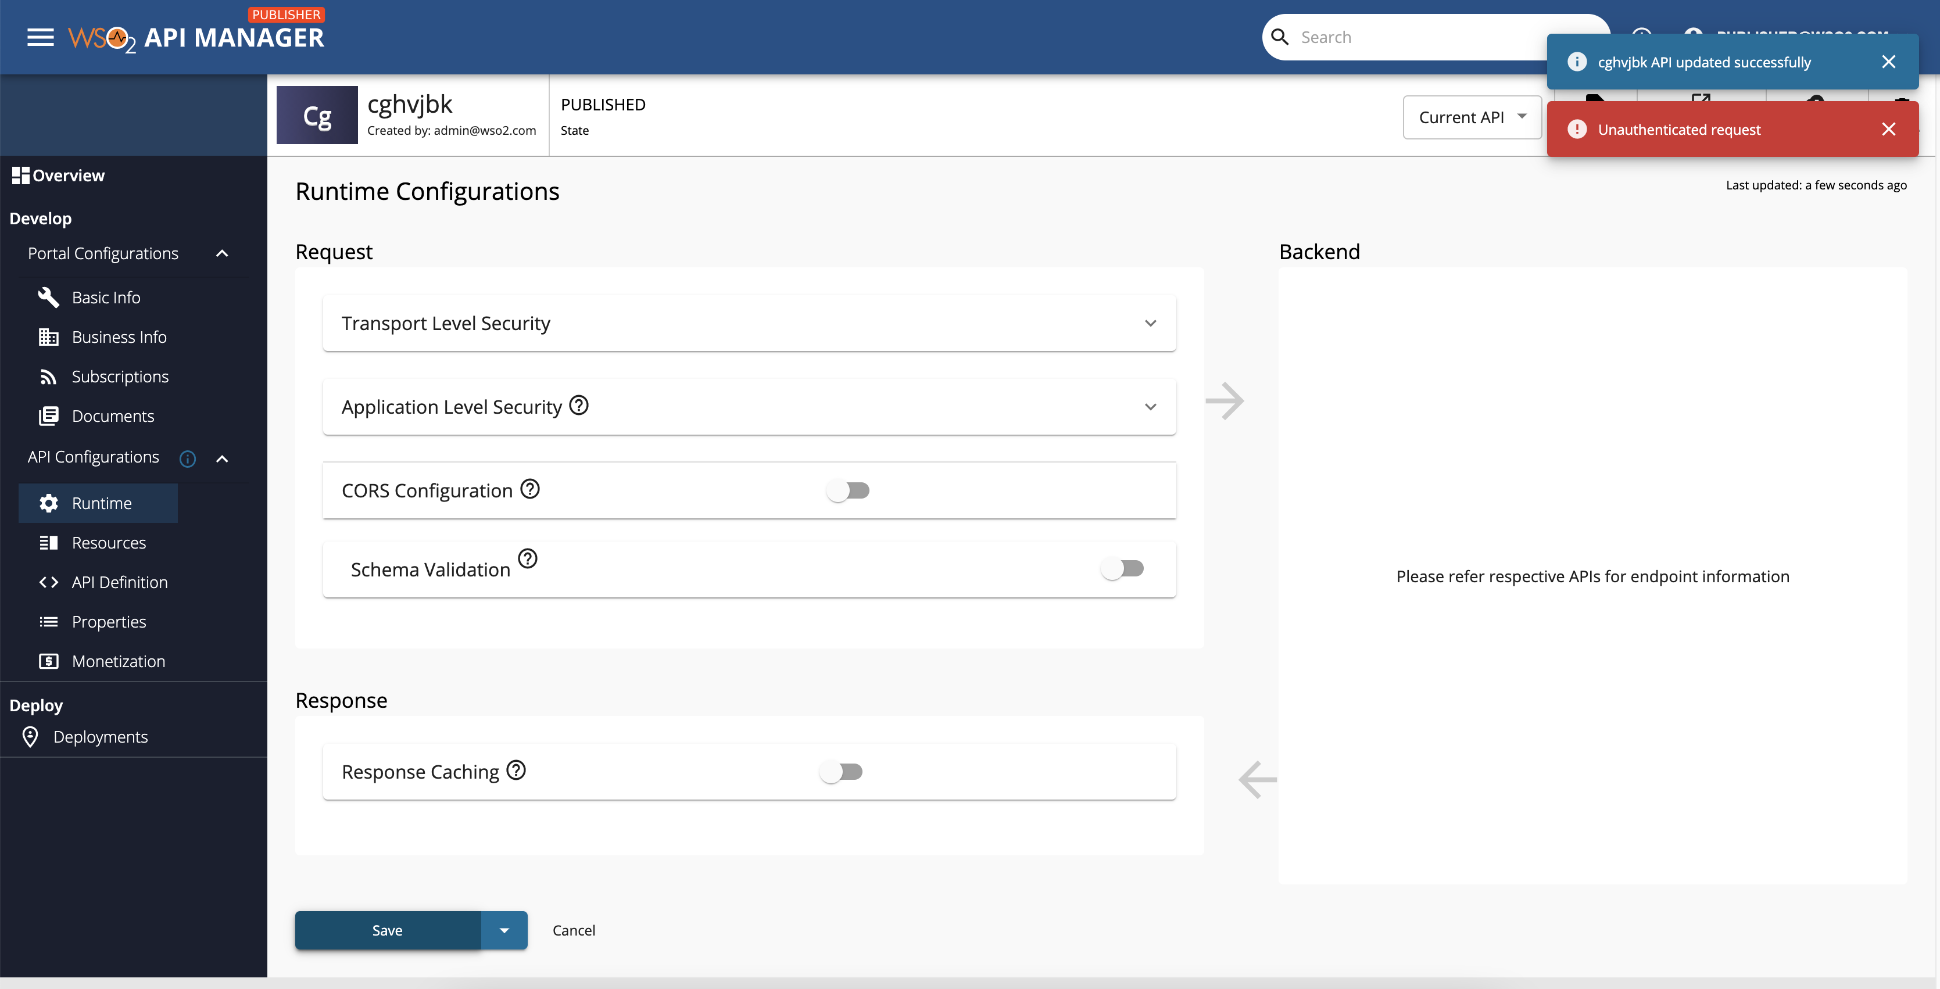Click the Cg API thumbnail
Image resolution: width=1940 pixels, height=989 pixels.
click(317, 115)
